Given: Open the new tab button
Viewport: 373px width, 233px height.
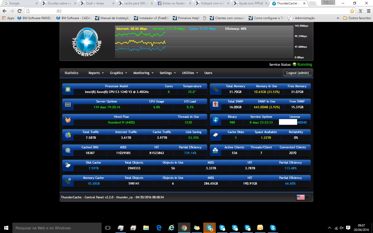Looking at the screenshot, I should point(313,3).
